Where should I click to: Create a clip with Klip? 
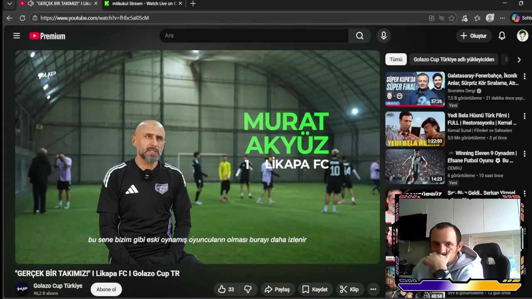click(349, 289)
